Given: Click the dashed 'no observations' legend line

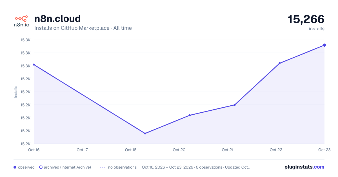Looking at the screenshot, I should [103, 167].
